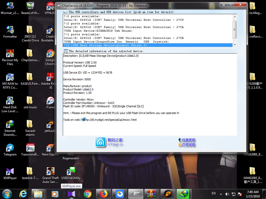Open the USBDiskUtility desktop shortcut

tap(71, 173)
